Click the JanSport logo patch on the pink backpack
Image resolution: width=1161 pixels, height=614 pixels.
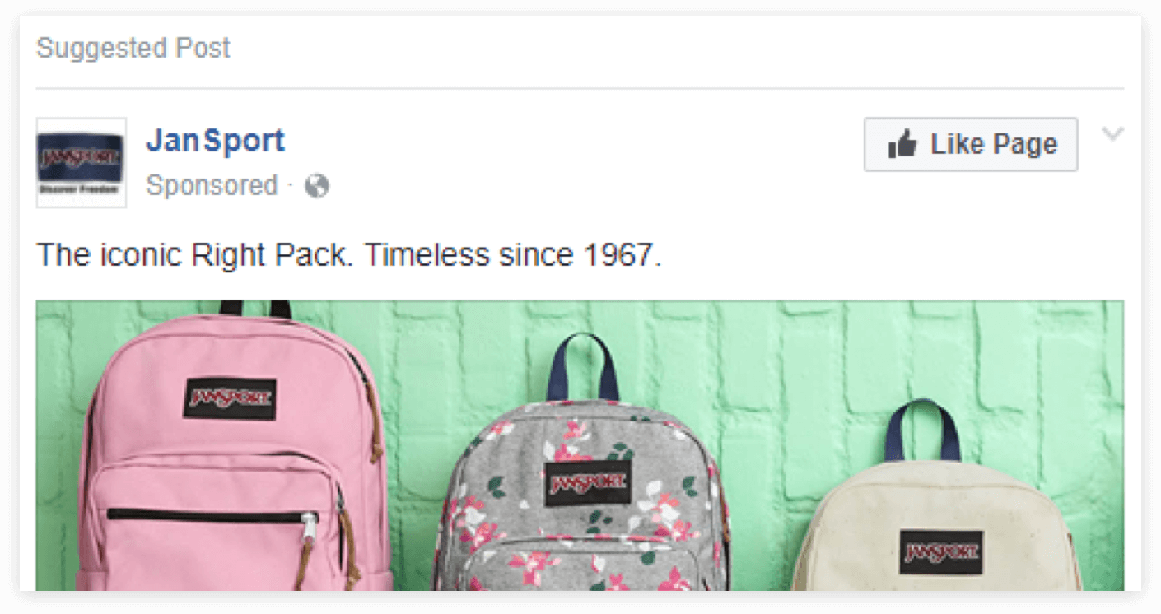click(x=230, y=398)
